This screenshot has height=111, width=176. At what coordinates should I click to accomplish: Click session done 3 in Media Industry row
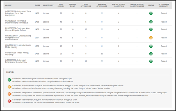(x=72, y=46)
